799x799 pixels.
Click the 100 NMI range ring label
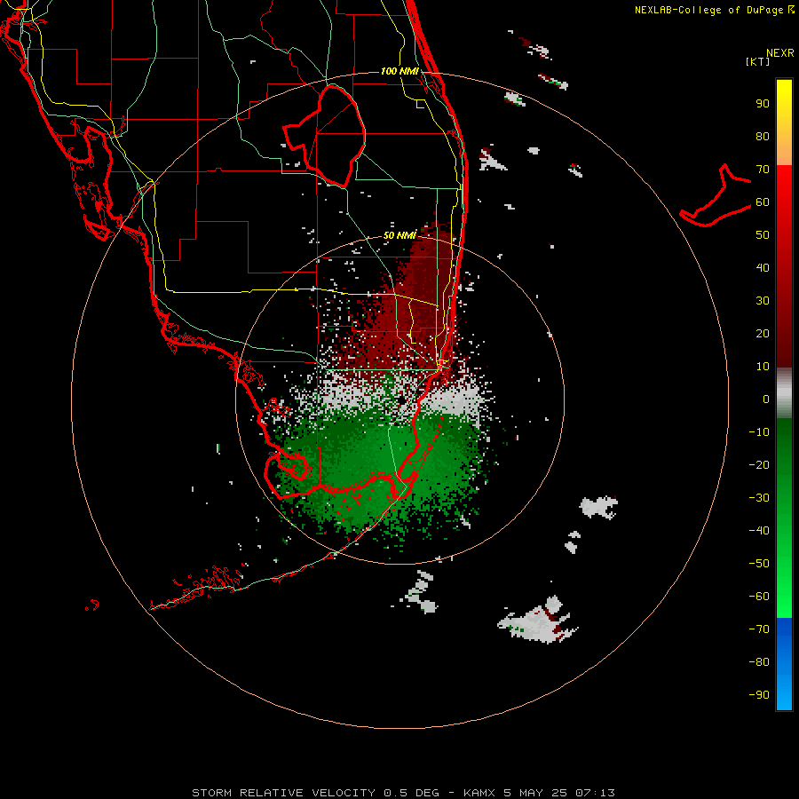click(x=399, y=71)
